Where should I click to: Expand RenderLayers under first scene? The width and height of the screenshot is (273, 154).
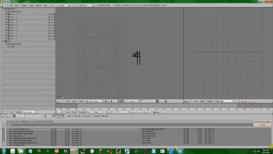pyautogui.click(x=6, y=12)
